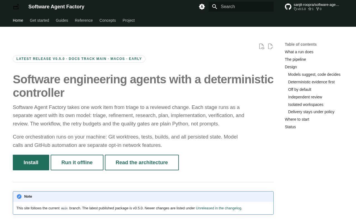This screenshot has height=223, width=356.
Task: Open the Guides tab
Action: click(x=62, y=20)
